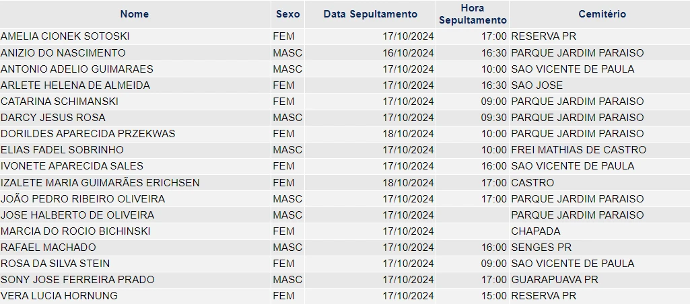
Task: Click the Guarapuava PR cemetery cell
Action: 555,280
